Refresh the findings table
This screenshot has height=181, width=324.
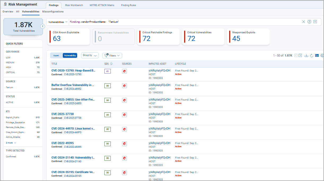tap(312, 55)
